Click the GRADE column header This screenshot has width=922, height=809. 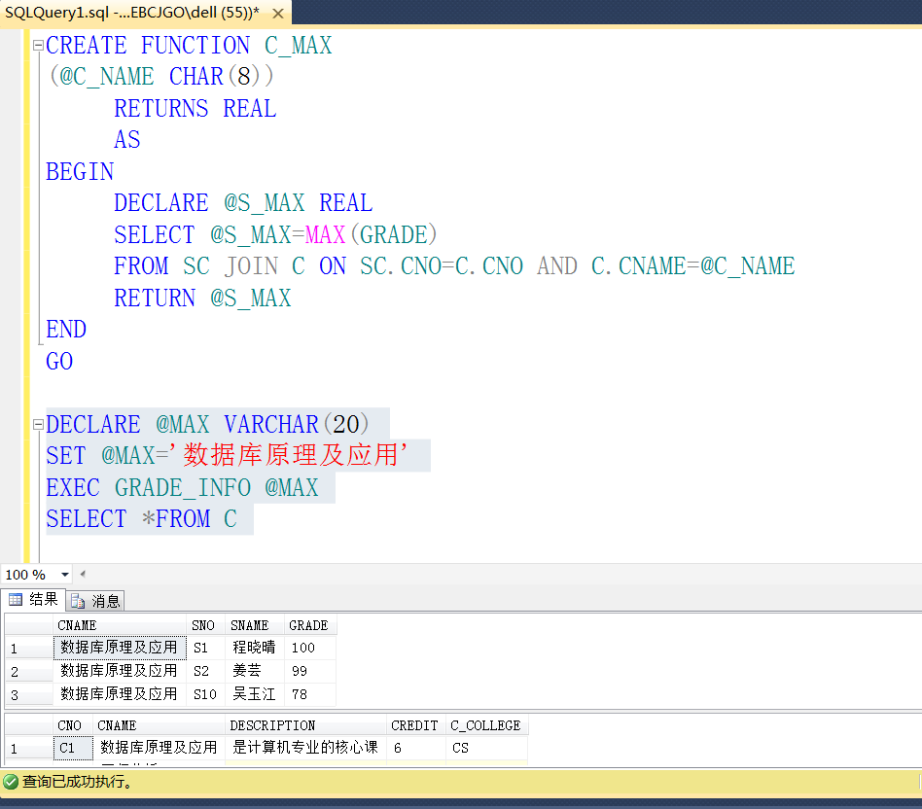point(307,624)
